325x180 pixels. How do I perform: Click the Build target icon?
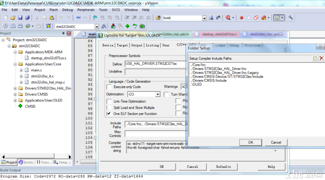[x=13, y=26]
